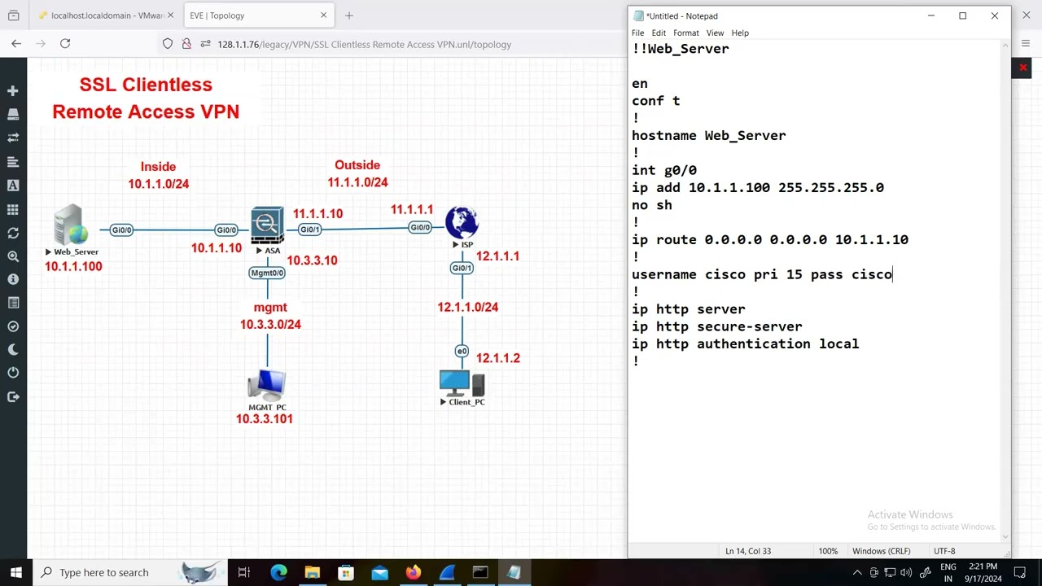Open the Networks arrows sidebar icon
The image size is (1042, 586).
[12, 138]
